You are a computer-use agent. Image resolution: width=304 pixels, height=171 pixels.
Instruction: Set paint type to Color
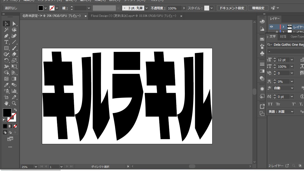pyautogui.click(x=5, y=126)
